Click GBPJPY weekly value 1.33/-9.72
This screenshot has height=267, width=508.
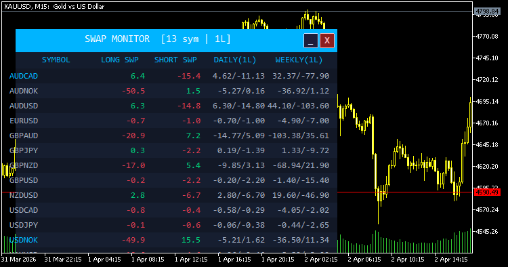click(305, 150)
